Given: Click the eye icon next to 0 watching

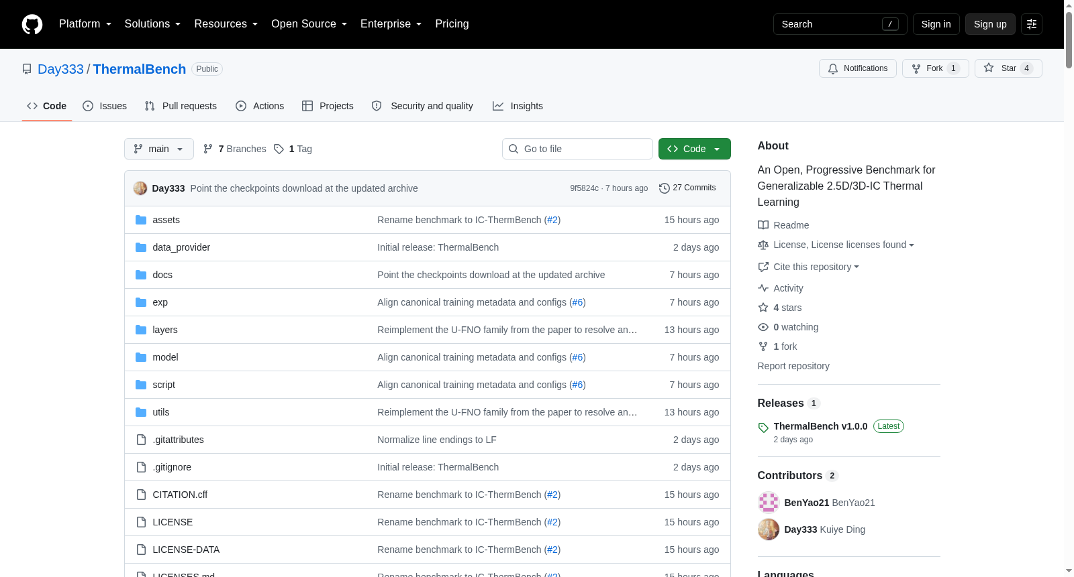Looking at the screenshot, I should (x=763, y=327).
